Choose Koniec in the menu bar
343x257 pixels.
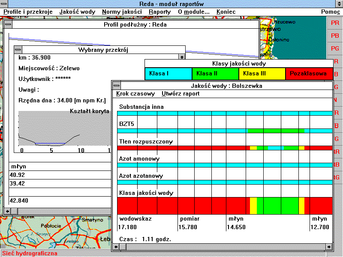pos(226,12)
